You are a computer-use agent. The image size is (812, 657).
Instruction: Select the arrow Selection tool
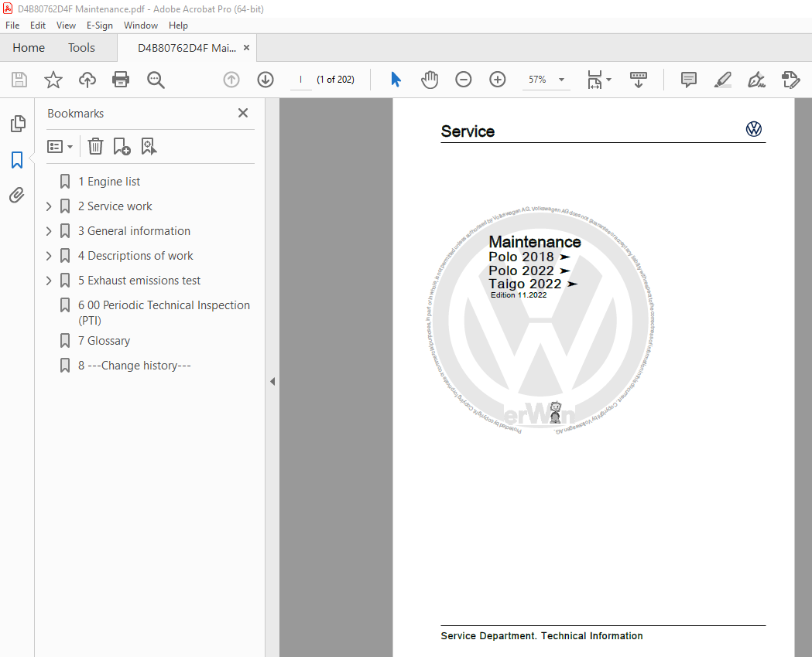tap(396, 80)
